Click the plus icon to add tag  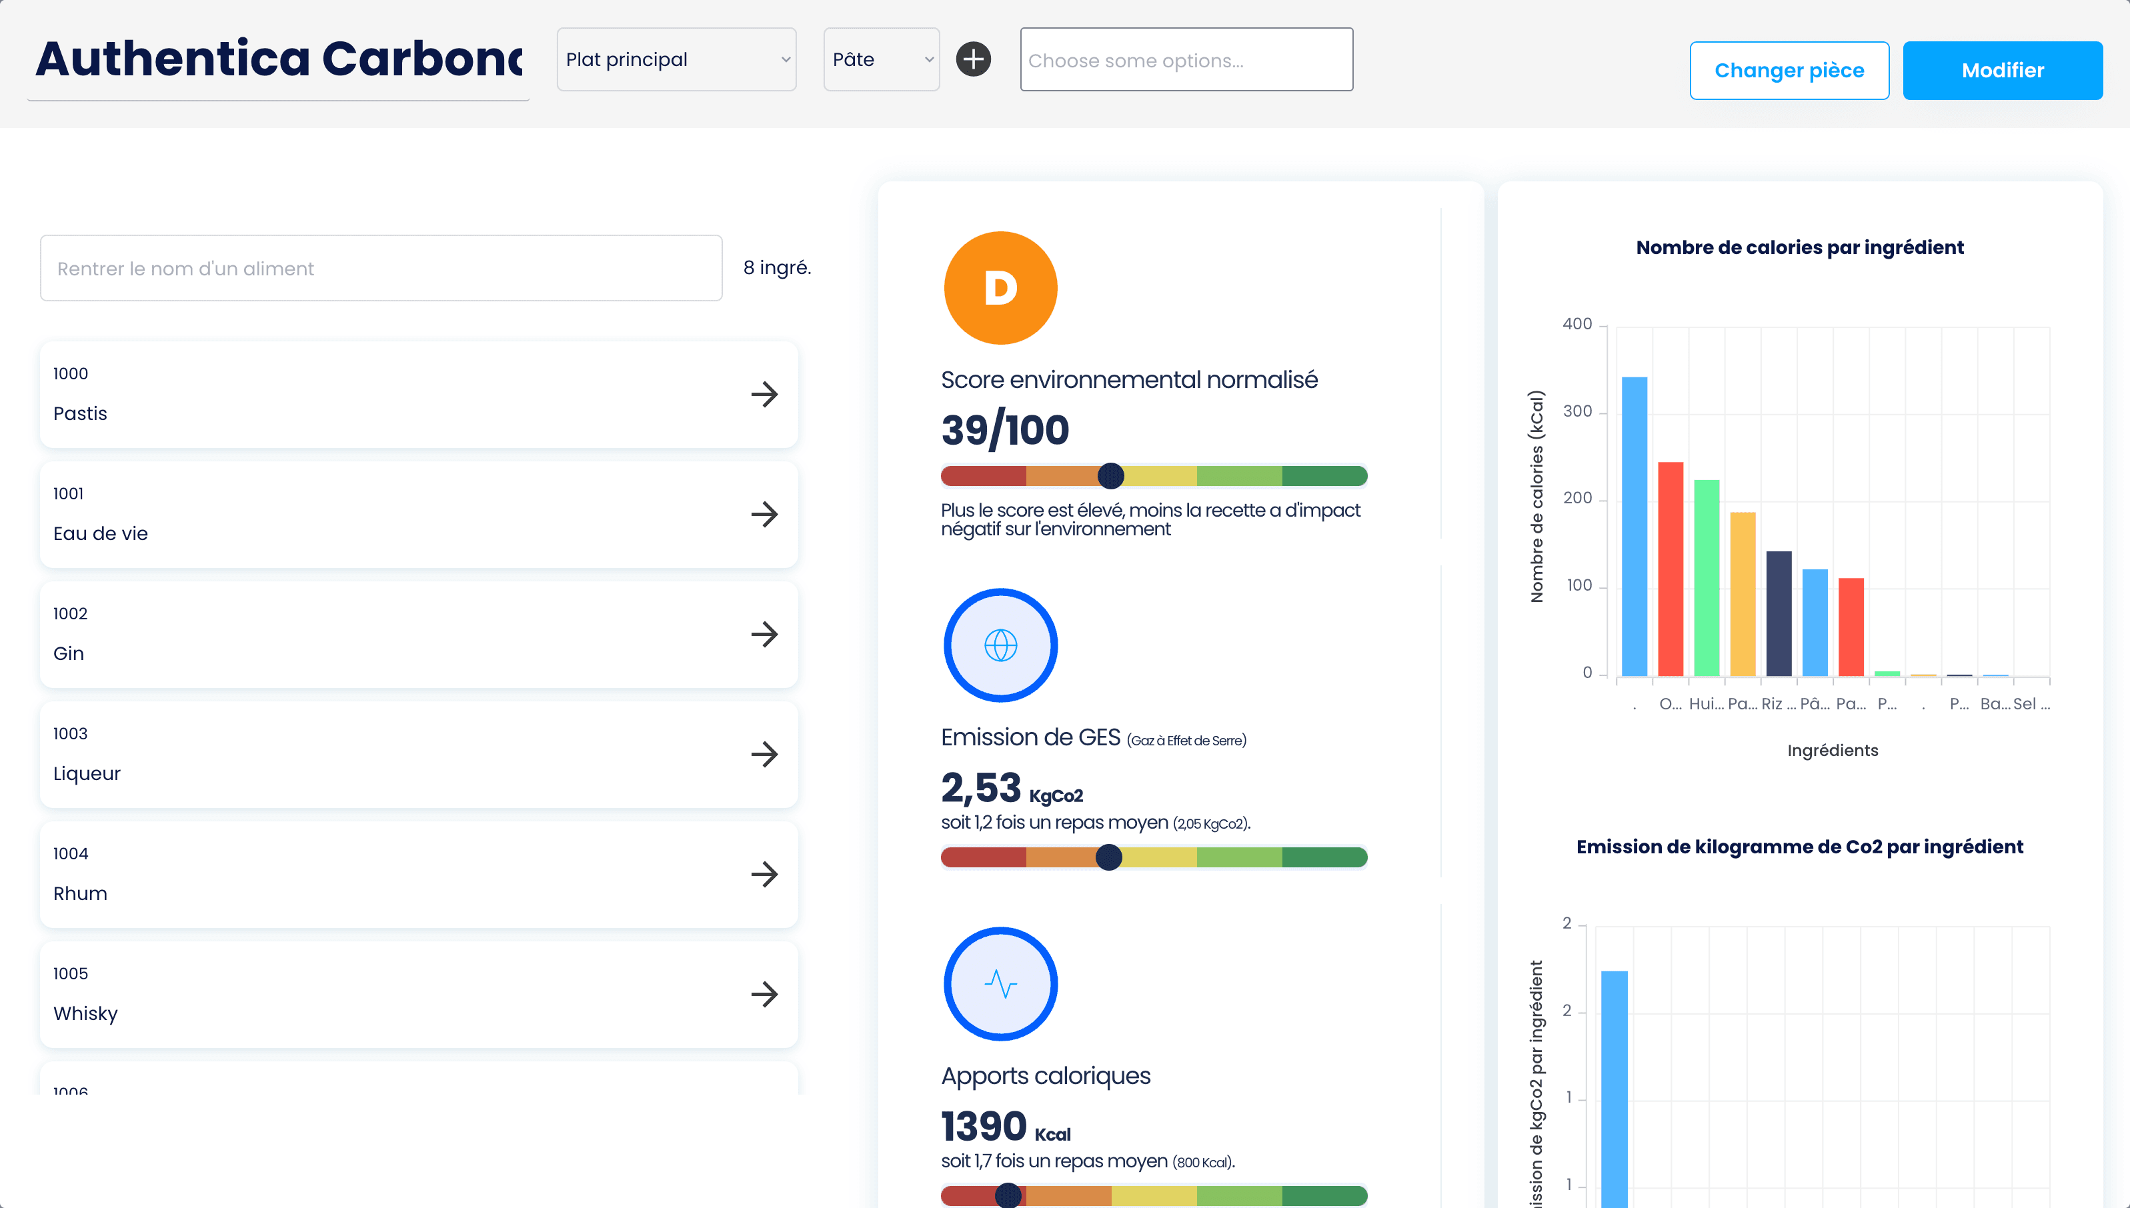[974, 60]
